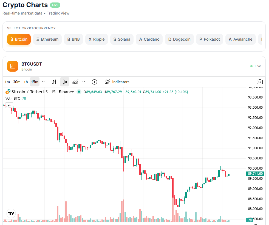Click the Compare or Add Symbol plus icon
Image resolution: width=269 pixels, height=225 pixels.
[94, 82]
